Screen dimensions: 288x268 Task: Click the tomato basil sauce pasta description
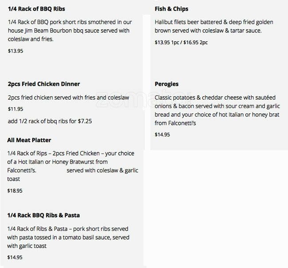[x=68, y=237]
